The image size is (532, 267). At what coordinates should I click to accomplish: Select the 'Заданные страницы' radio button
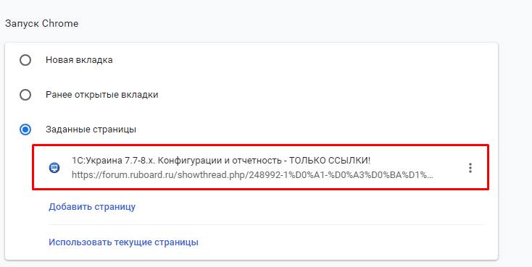[25, 130]
